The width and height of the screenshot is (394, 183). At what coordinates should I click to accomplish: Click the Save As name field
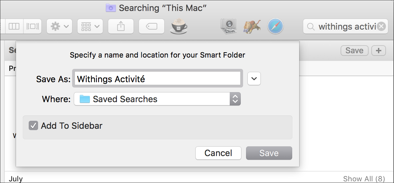click(158, 79)
